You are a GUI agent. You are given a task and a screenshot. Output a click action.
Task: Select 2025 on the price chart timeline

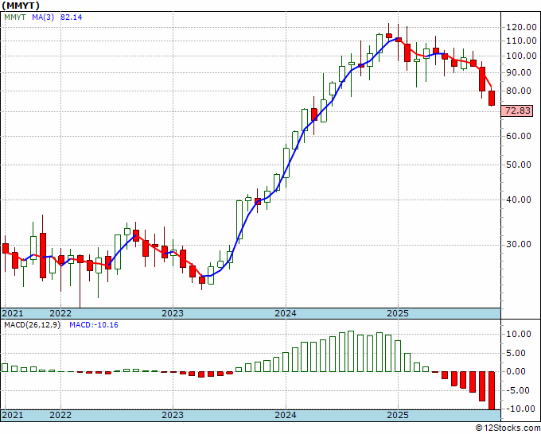point(399,314)
